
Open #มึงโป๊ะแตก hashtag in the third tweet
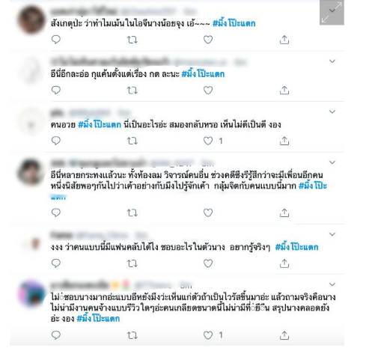click(100, 124)
